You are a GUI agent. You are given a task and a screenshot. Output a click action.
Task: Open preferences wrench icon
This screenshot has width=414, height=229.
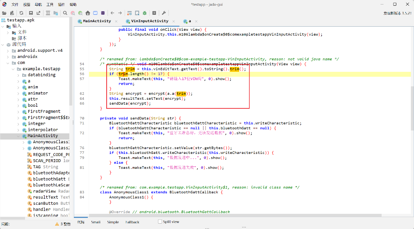pos(164,13)
